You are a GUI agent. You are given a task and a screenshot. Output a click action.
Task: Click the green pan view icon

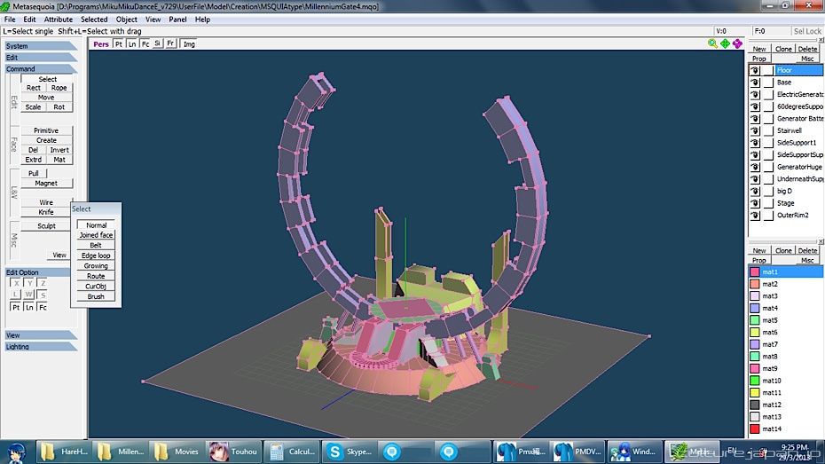(726, 43)
